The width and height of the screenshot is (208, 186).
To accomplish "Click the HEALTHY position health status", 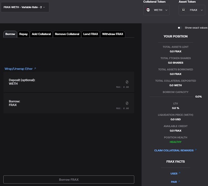I will coord(175,142).
